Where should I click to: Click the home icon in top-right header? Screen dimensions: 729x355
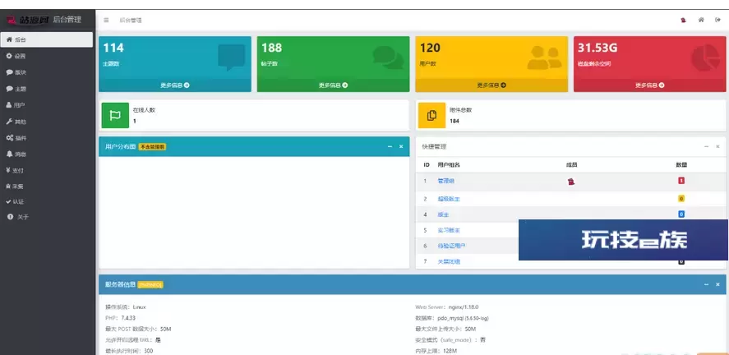point(701,19)
